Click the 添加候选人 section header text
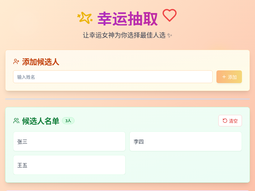Screen dimensions: 255x191 pos(40,61)
